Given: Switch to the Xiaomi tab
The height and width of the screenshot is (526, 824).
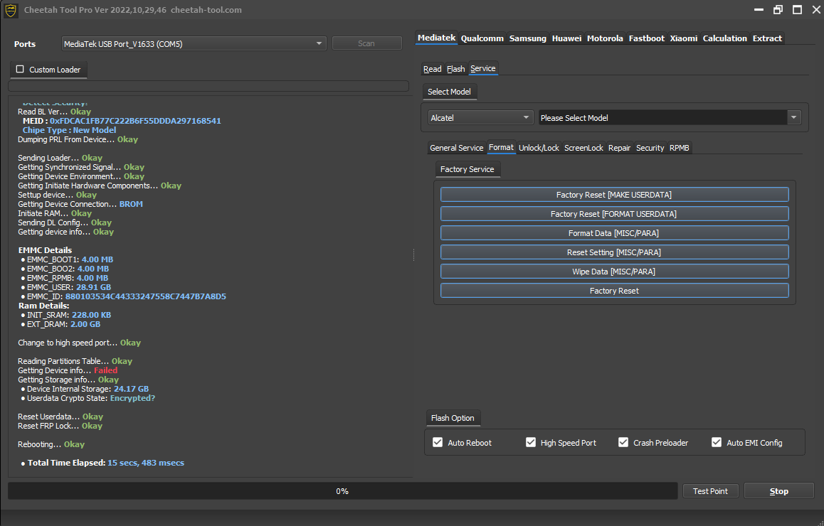Looking at the screenshot, I should pyautogui.click(x=683, y=38).
